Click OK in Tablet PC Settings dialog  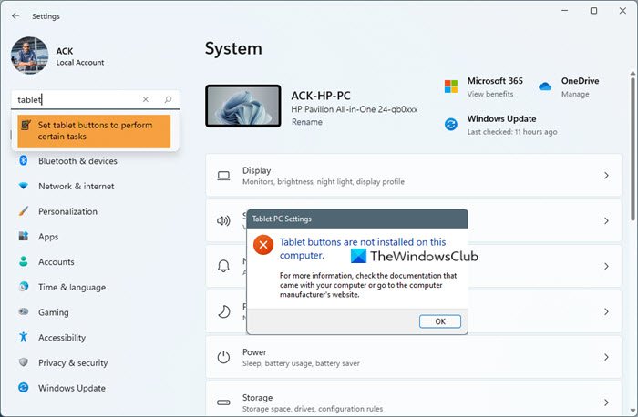[440, 321]
